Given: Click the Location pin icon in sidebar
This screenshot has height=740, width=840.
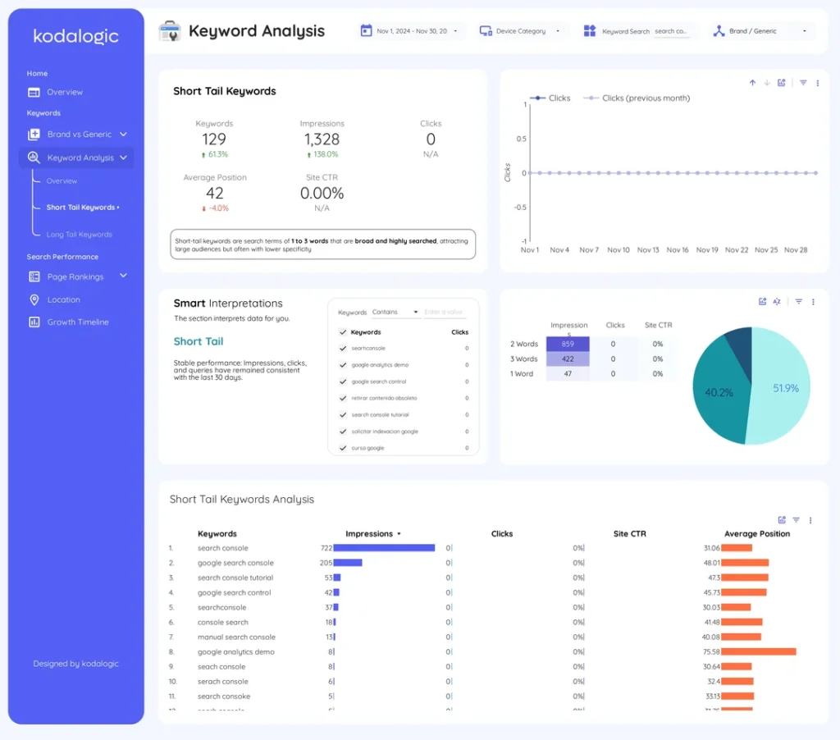Looking at the screenshot, I should pos(33,299).
